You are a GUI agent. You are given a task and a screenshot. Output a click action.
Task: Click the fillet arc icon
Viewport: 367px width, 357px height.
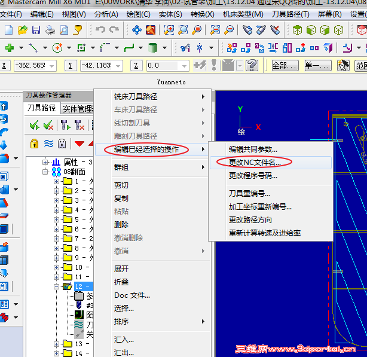coord(105,48)
